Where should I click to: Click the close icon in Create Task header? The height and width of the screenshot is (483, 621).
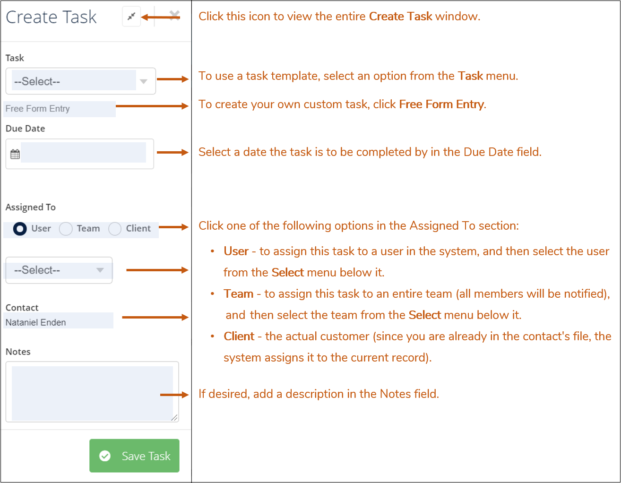(173, 16)
